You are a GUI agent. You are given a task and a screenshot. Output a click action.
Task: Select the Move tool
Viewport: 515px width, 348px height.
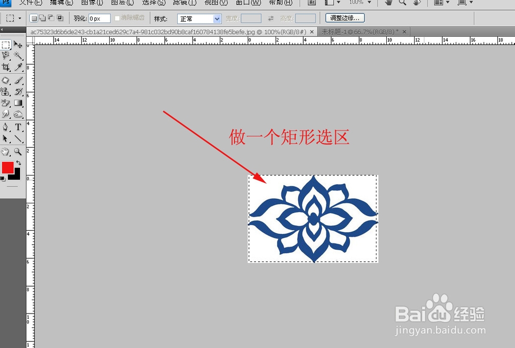[18, 45]
